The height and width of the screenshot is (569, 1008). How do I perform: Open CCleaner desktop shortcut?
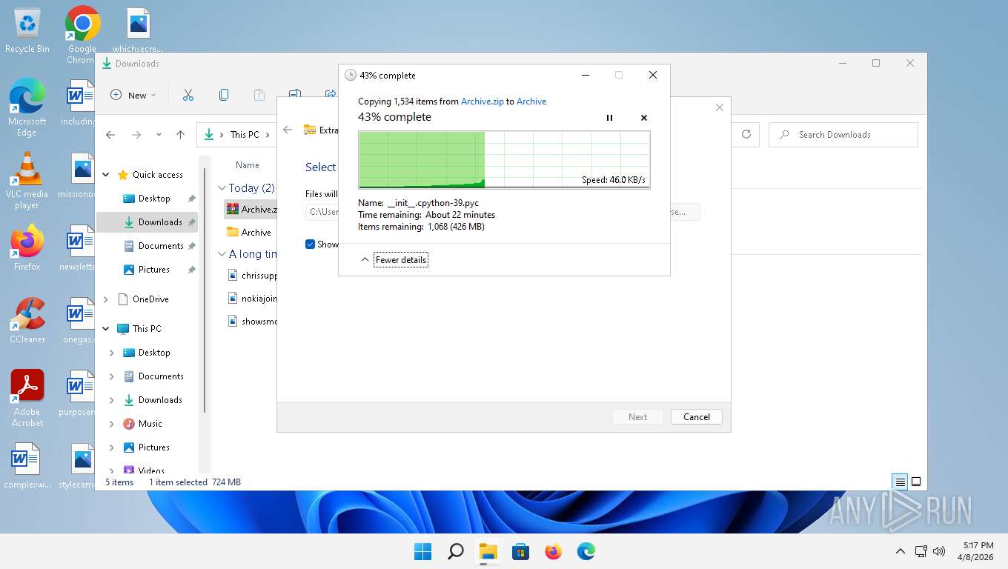(27, 320)
